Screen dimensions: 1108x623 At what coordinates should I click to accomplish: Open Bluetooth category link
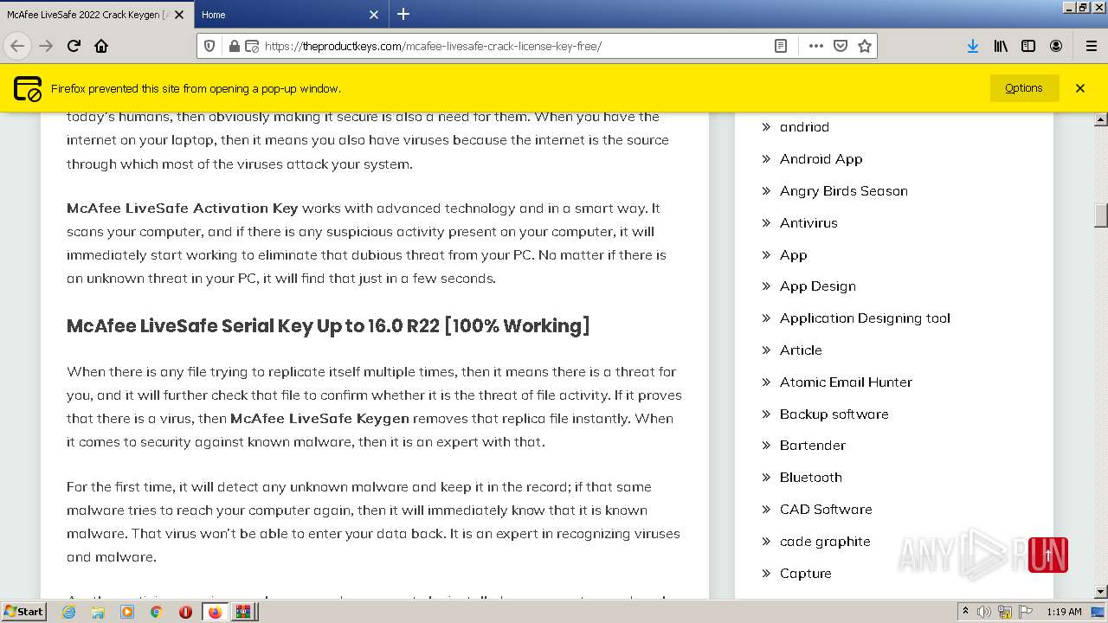(x=810, y=478)
